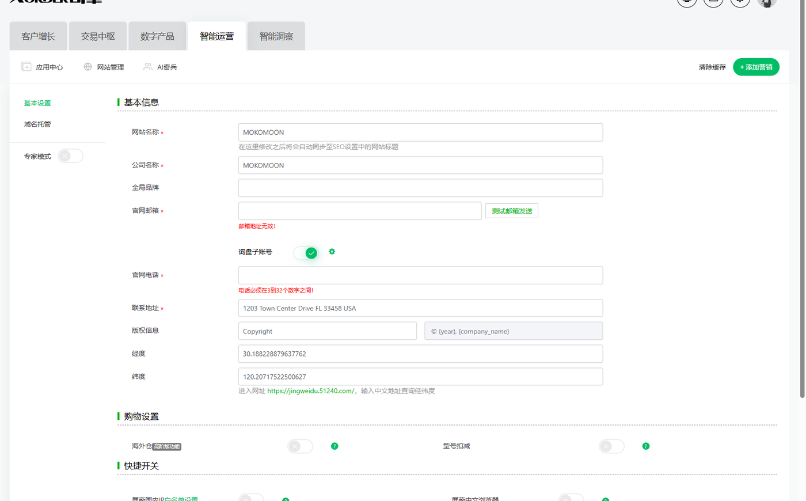Open 应用中心 via its grid icon

click(26, 67)
